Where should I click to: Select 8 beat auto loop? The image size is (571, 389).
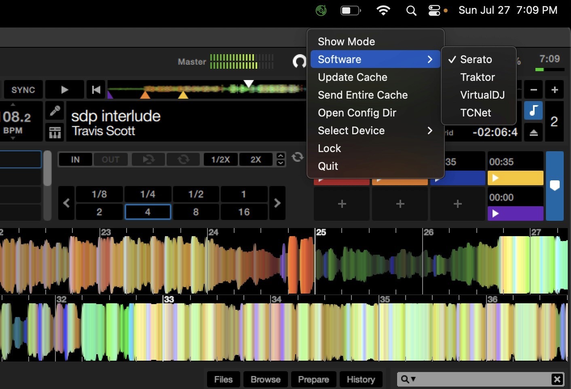[196, 212]
